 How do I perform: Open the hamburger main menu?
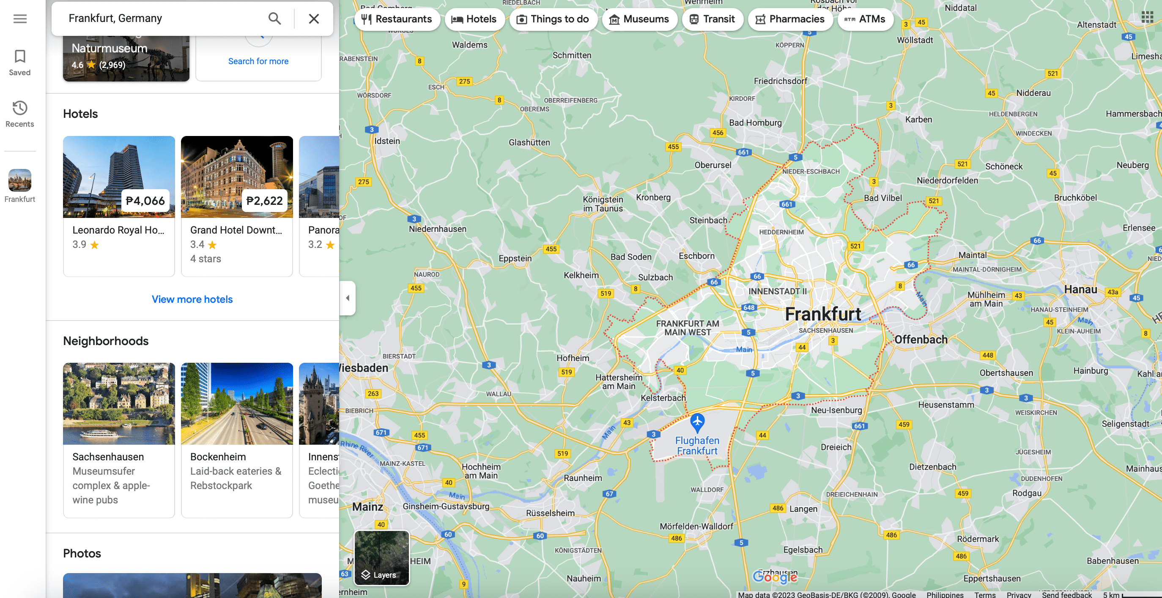click(x=20, y=19)
